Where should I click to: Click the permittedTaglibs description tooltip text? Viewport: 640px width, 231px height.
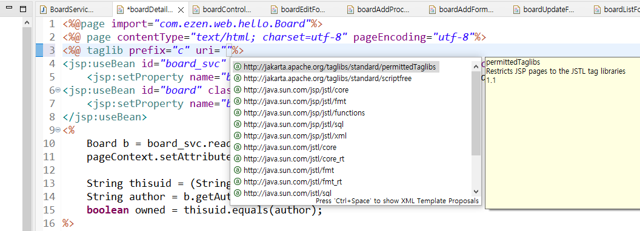pos(556,71)
